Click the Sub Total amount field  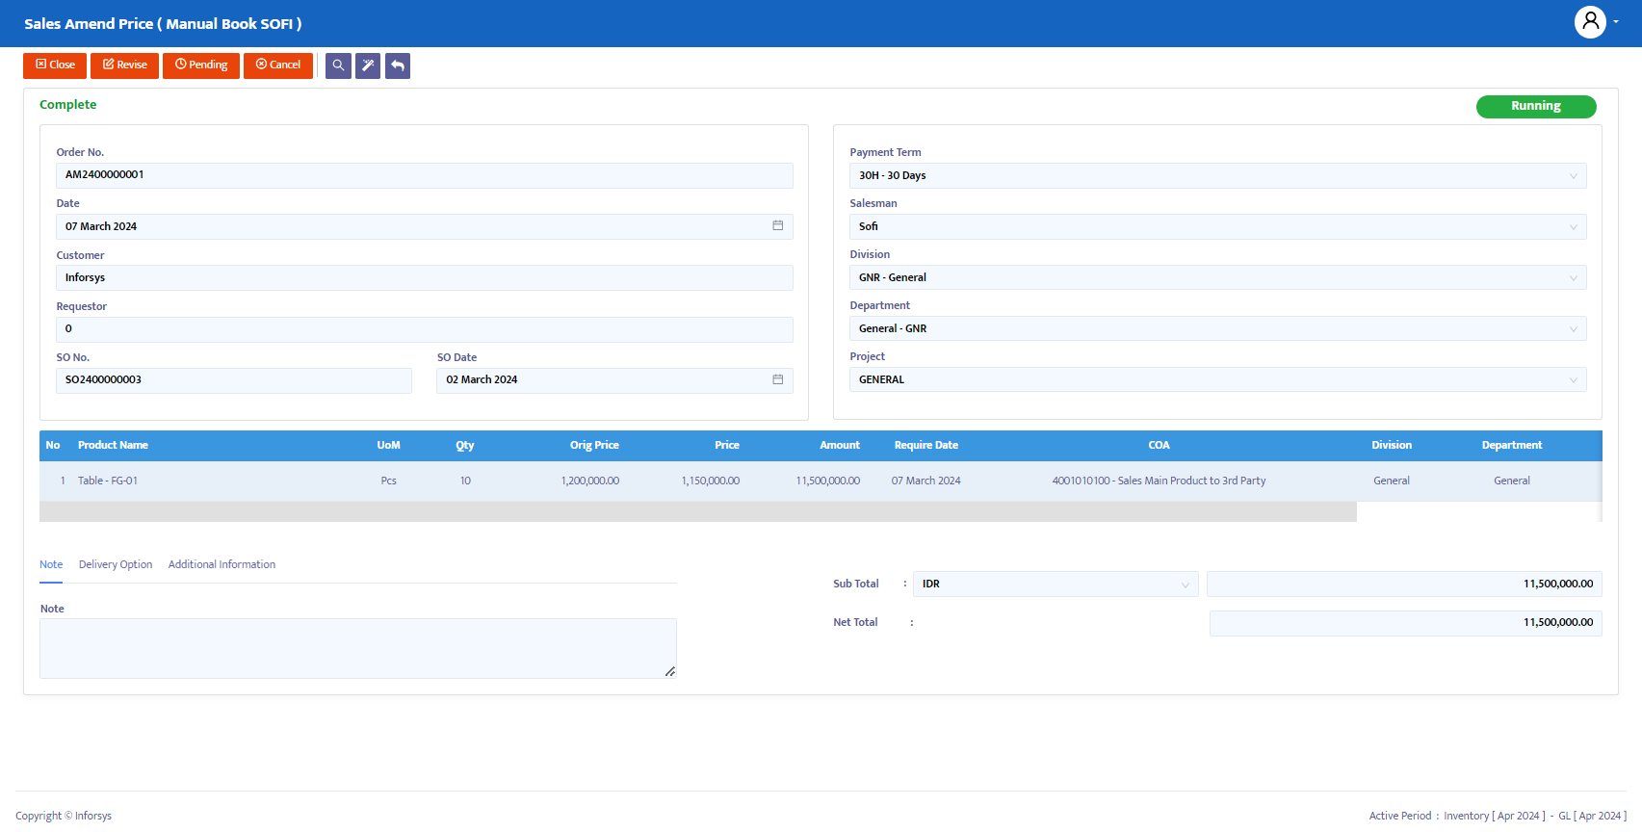pyautogui.click(x=1404, y=584)
